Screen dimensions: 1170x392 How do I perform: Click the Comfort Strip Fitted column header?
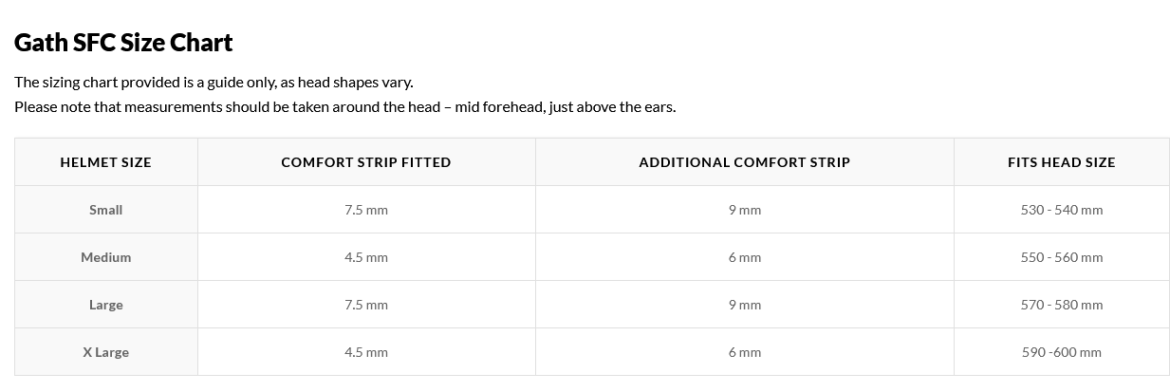tap(366, 162)
